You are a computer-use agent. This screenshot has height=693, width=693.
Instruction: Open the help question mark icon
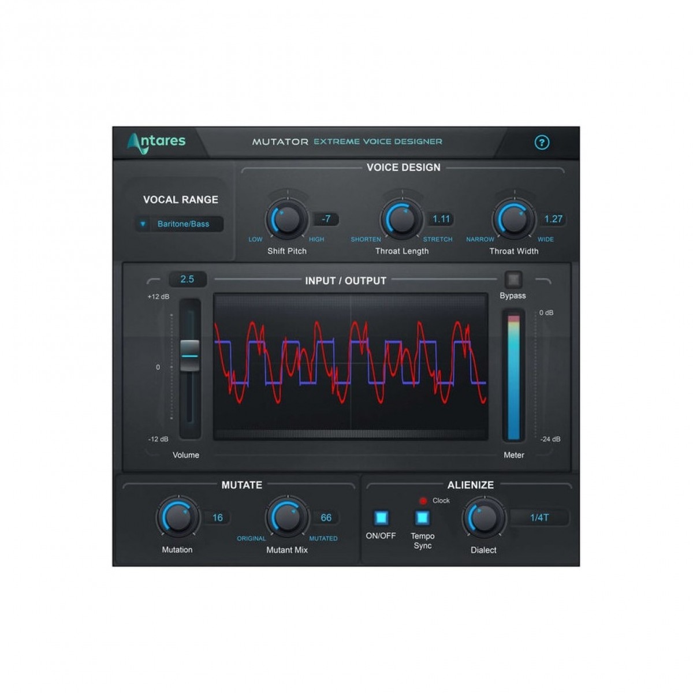(541, 143)
